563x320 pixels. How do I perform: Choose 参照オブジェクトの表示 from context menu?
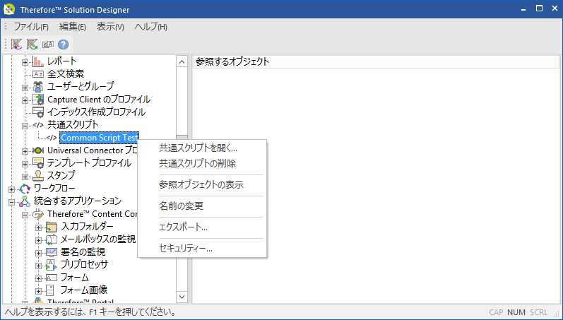pyautogui.click(x=202, y=185)
